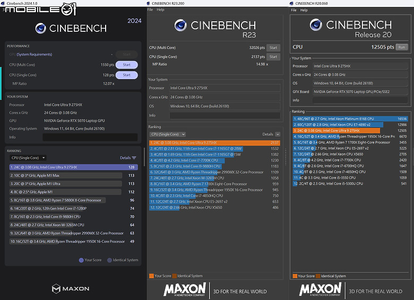Open CPU (Single Core) ranking dropdown in R23

[x=168, y=134]
